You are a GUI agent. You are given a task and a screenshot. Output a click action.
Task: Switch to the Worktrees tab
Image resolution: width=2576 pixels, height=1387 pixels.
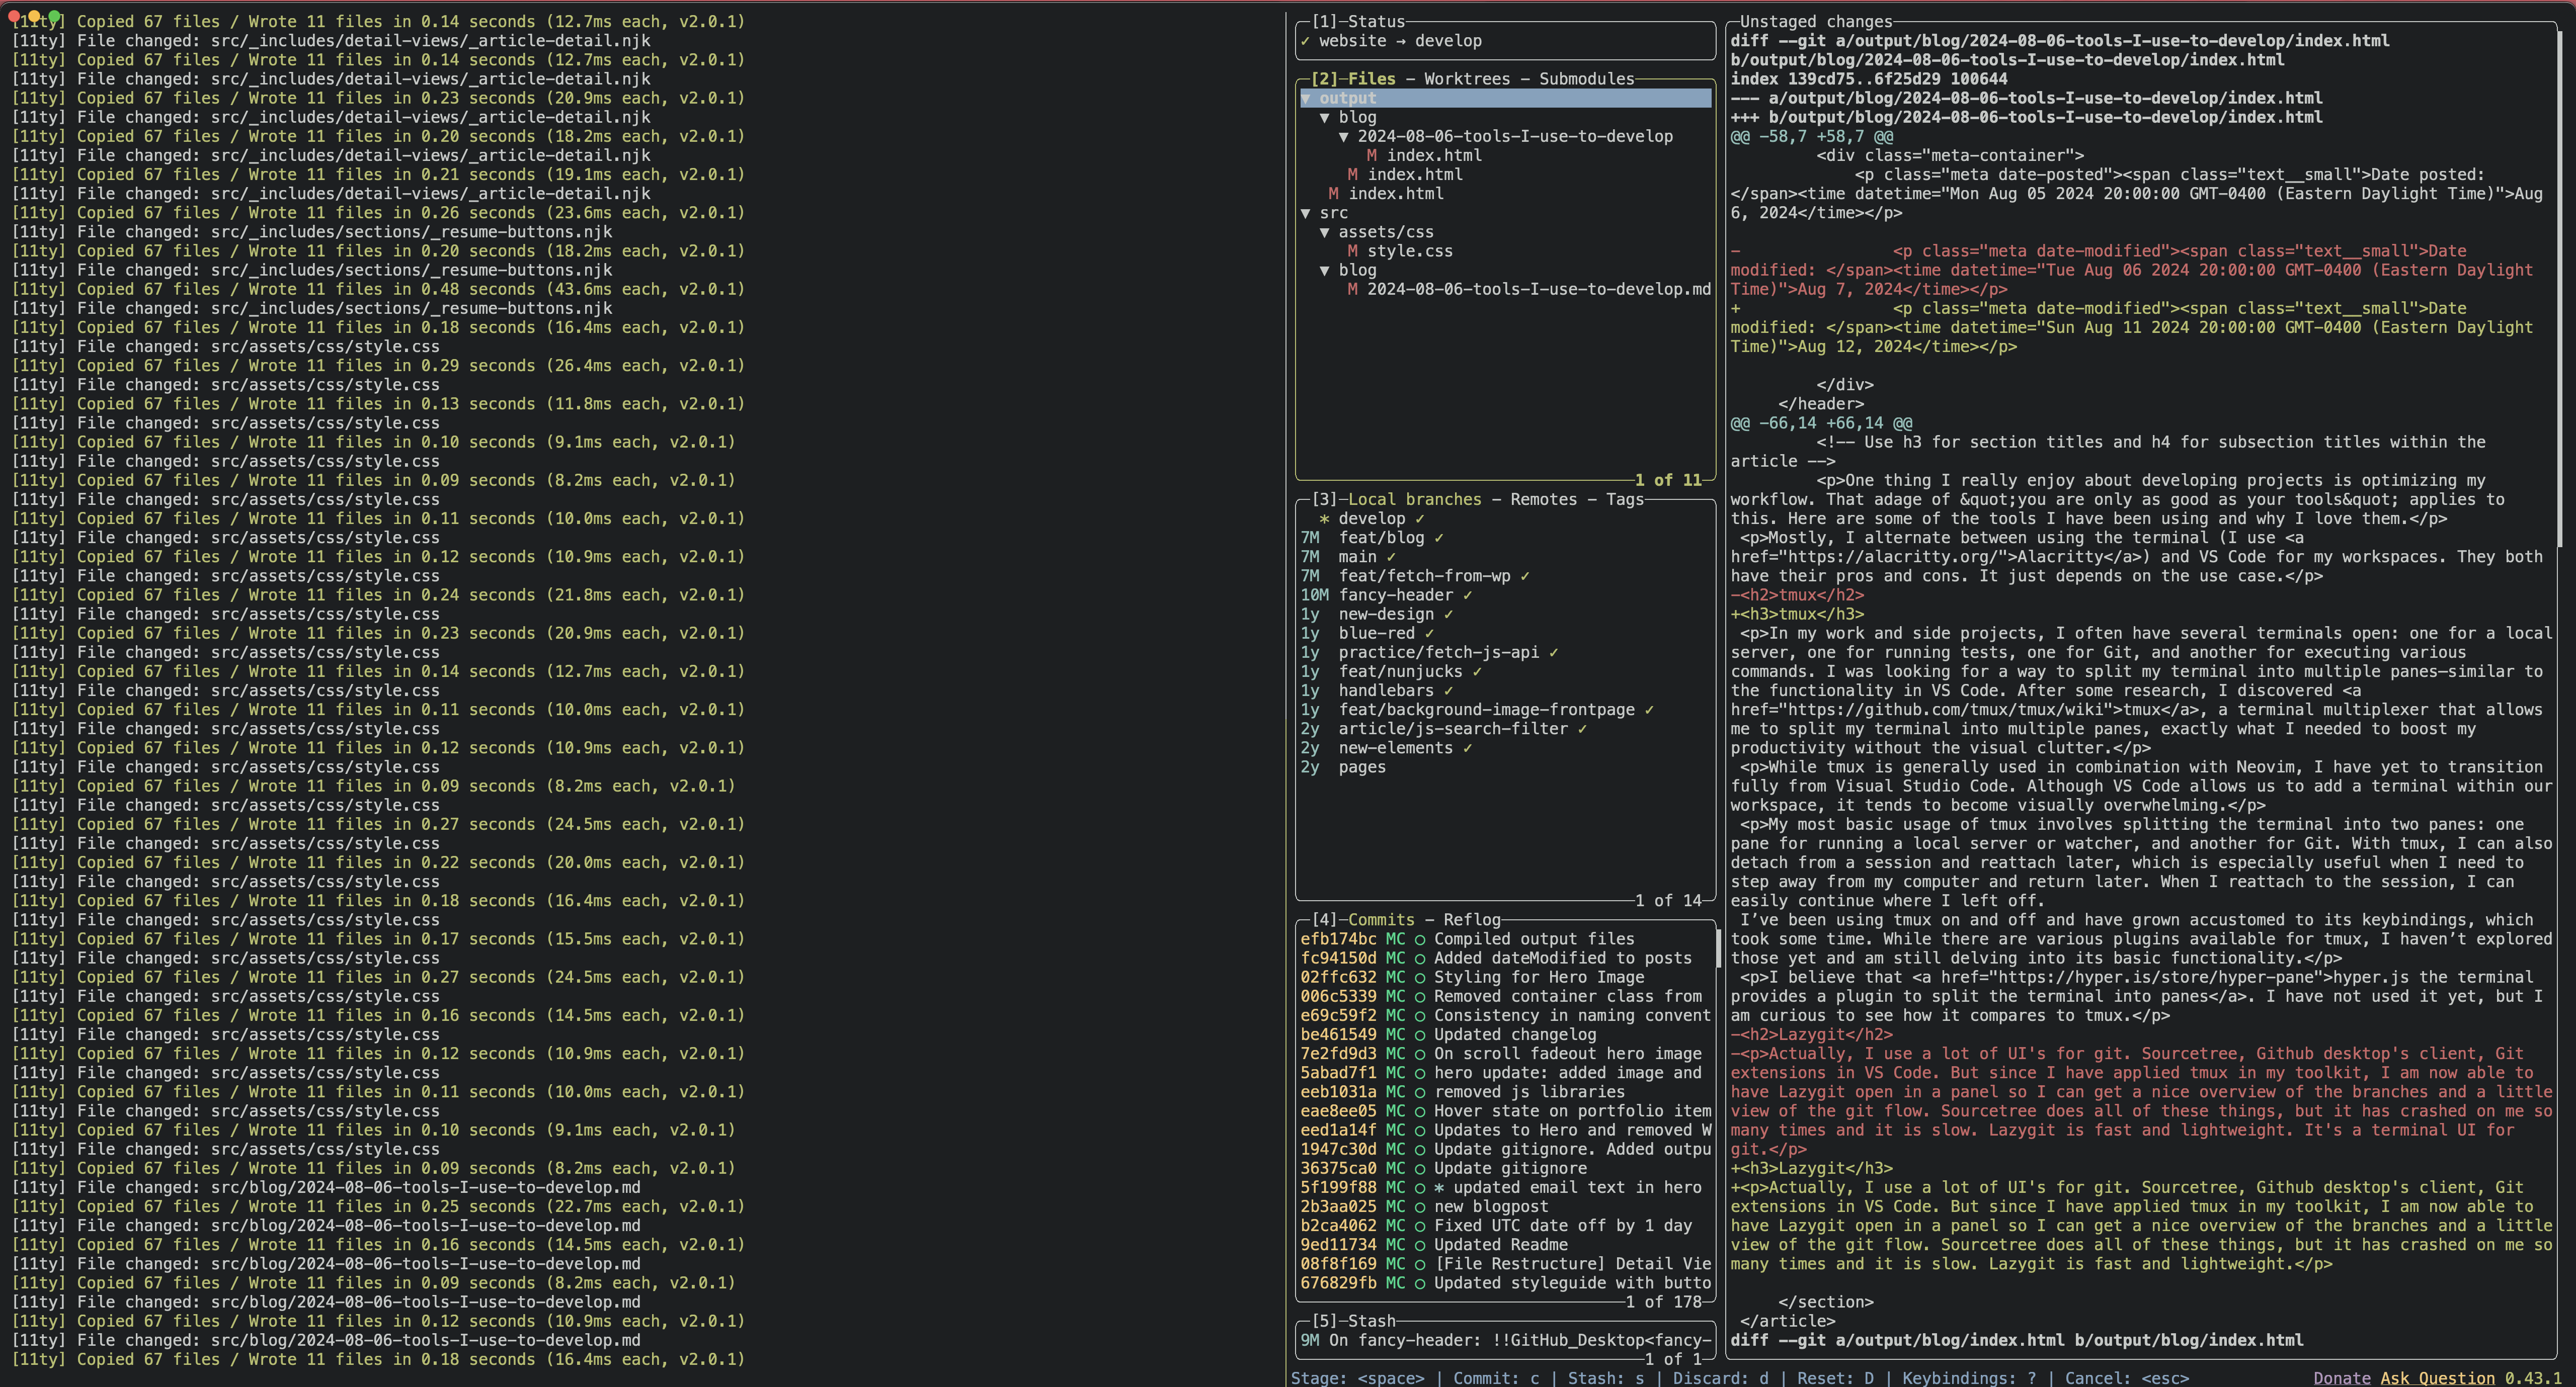pos(1467,79)
